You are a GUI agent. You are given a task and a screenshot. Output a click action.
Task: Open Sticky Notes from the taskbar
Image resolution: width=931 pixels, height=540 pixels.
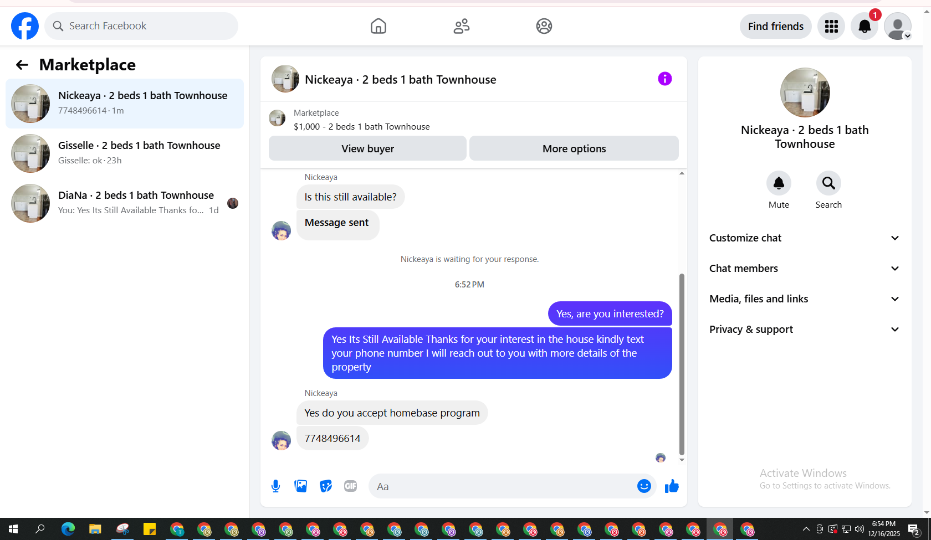point(150,529)
